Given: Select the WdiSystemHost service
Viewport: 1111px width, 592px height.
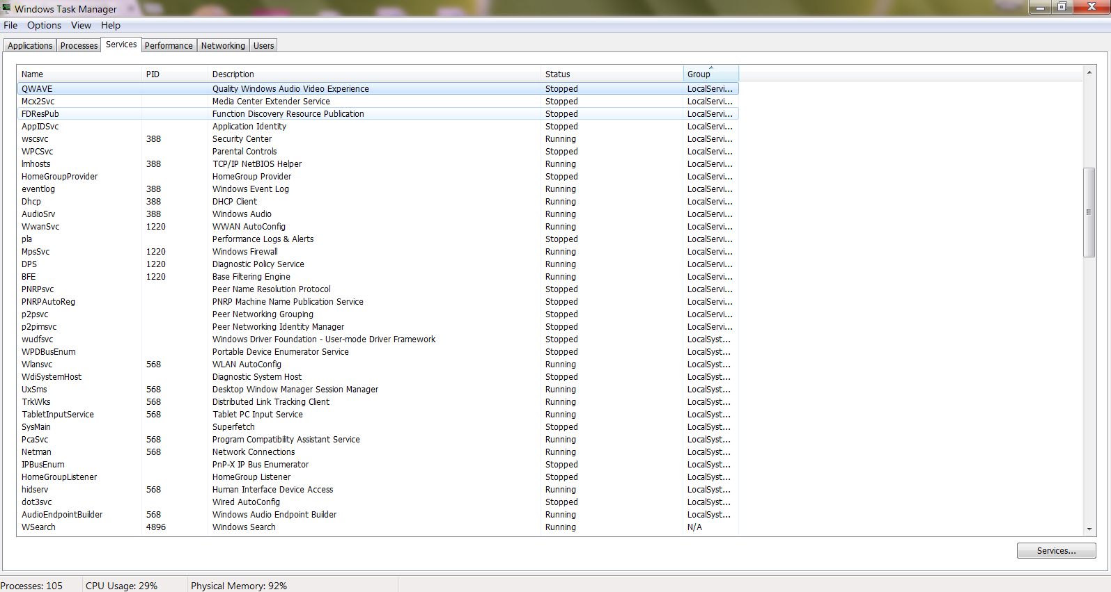Looking at the screenshot, I should tap(378, 376).
